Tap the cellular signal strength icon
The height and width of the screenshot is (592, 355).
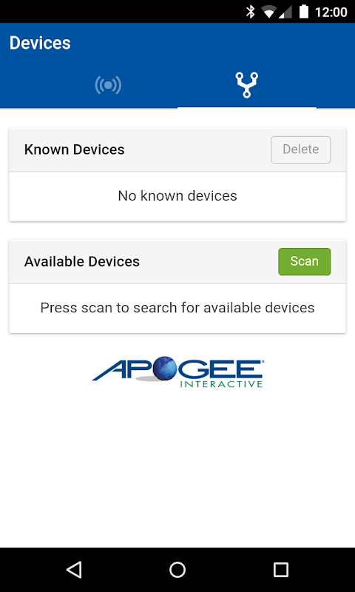(x=286, y=12)
